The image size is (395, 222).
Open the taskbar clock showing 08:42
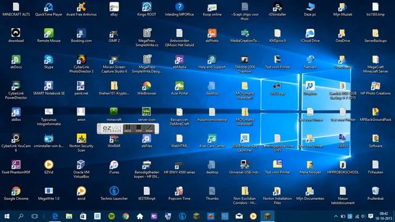[384, 216]
